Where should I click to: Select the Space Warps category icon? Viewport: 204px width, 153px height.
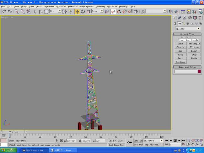(196, 24)
